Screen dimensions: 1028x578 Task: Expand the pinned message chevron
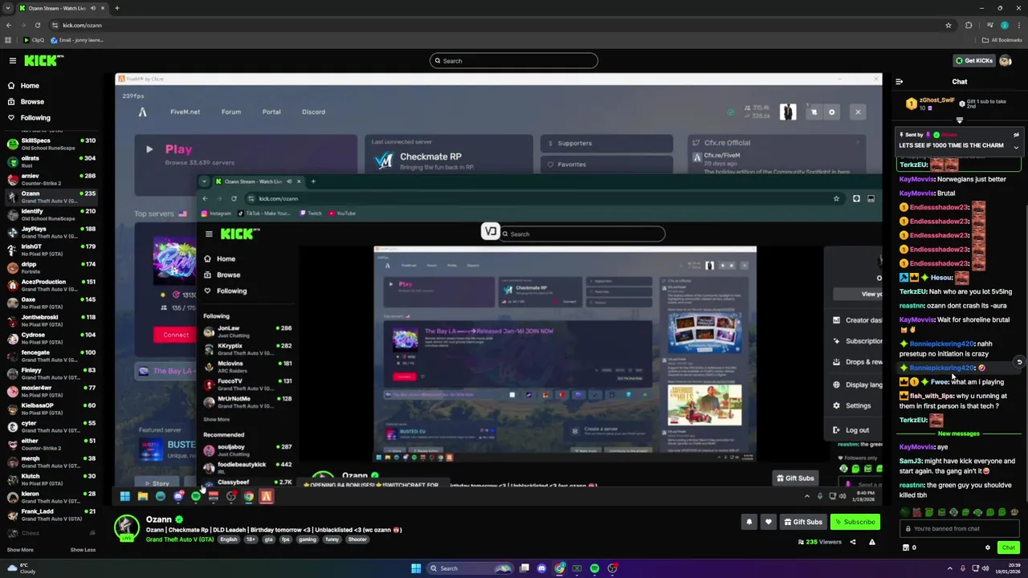coord(1016,147)
